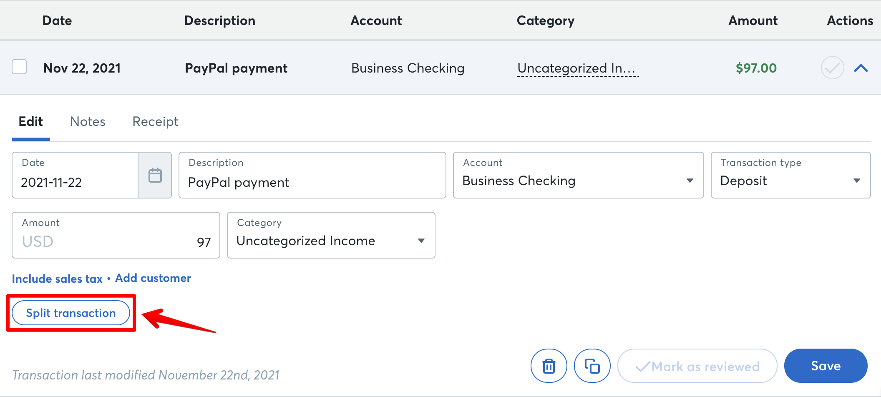Open the Receipt tab
This screenshot has width=881, height=397.
155,122
